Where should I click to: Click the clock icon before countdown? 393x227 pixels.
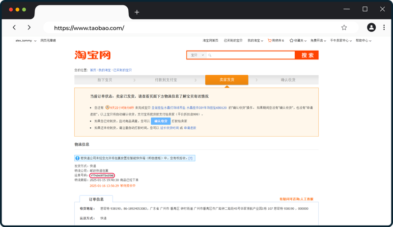(x=107, y=108)
